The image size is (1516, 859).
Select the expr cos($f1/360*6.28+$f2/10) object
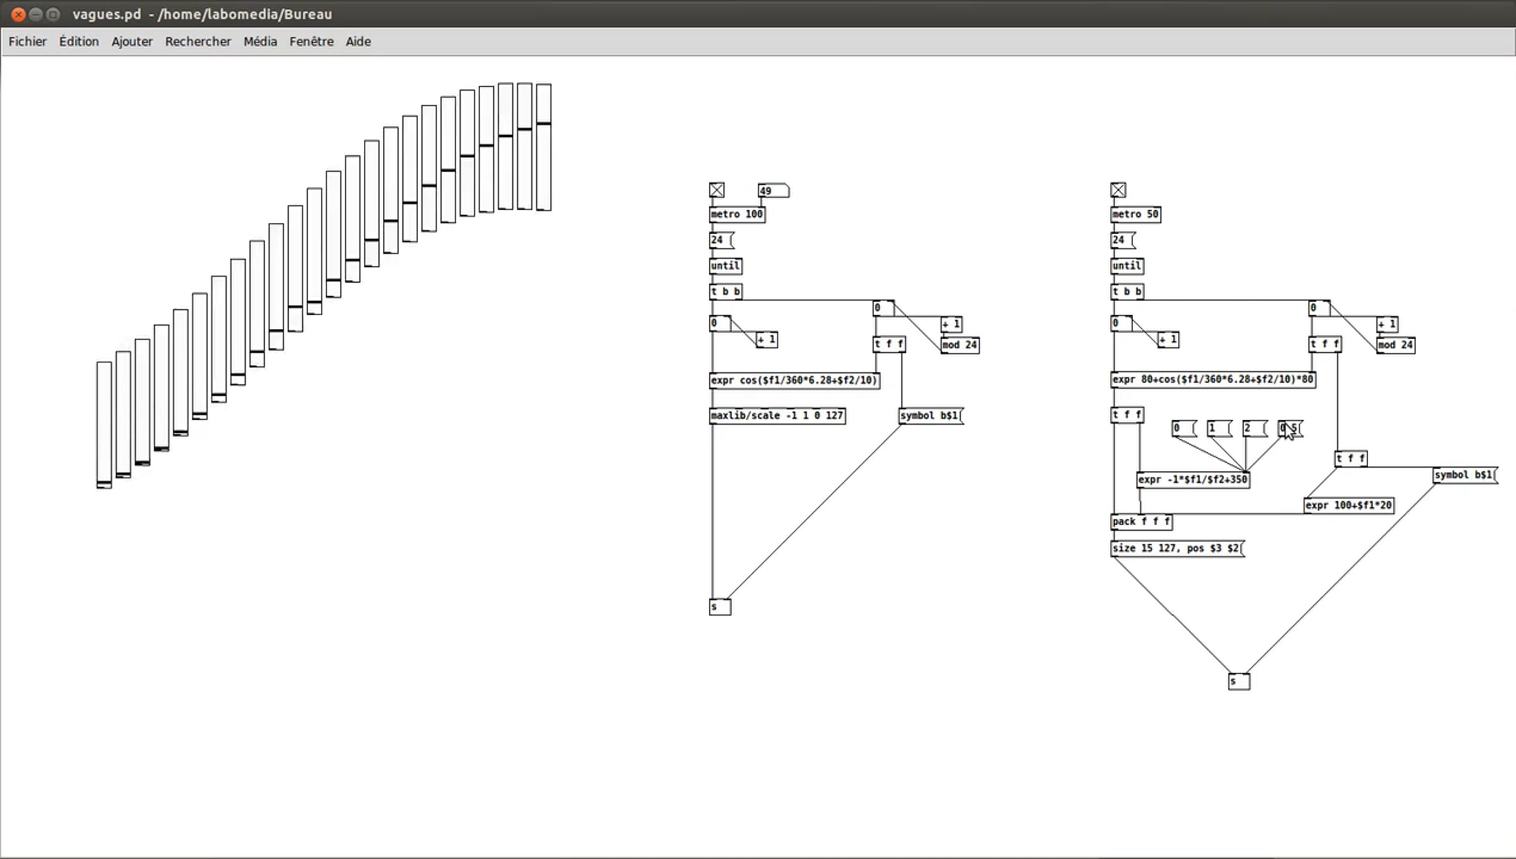[794, 381]
